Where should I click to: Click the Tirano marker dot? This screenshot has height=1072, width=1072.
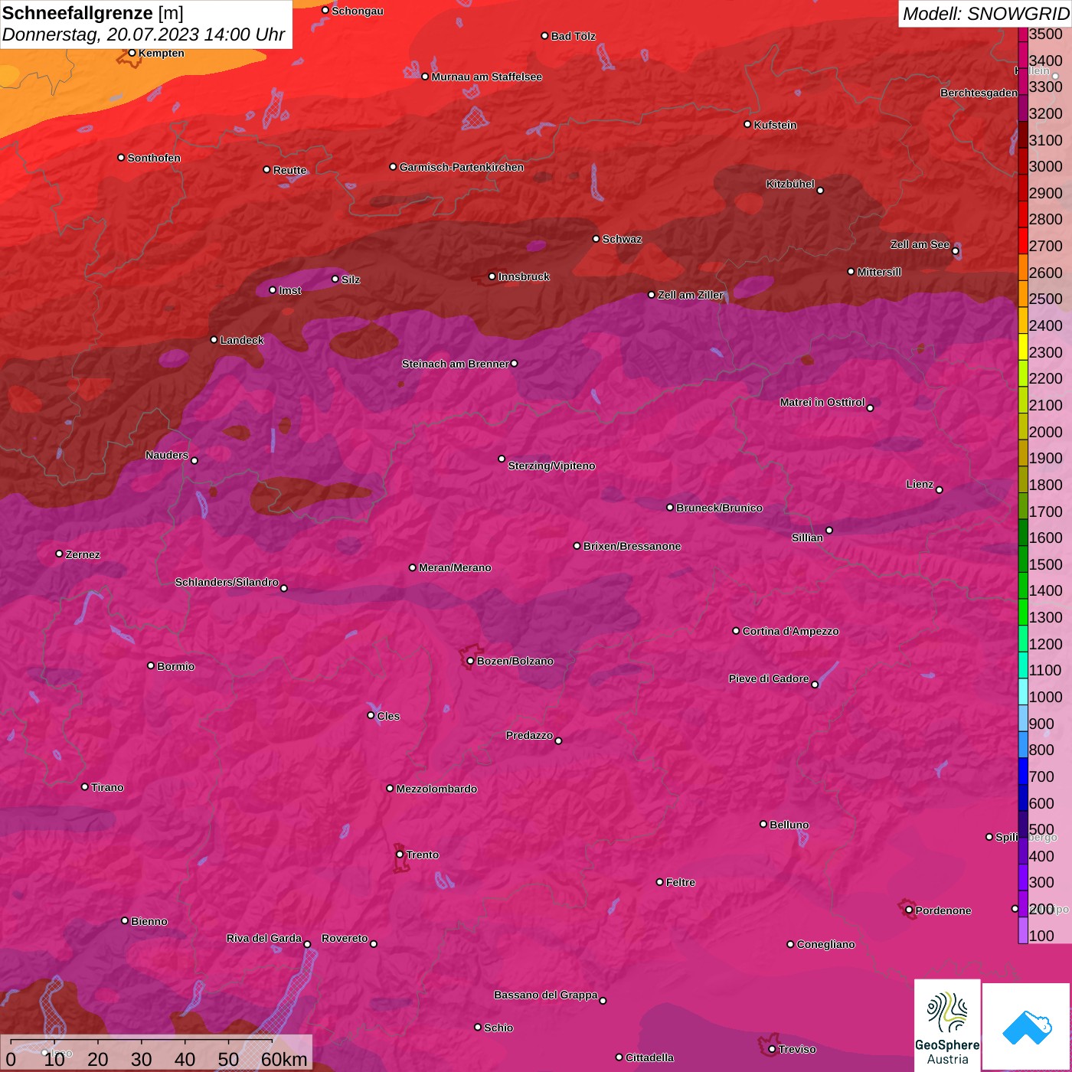[x=85, y=786]
